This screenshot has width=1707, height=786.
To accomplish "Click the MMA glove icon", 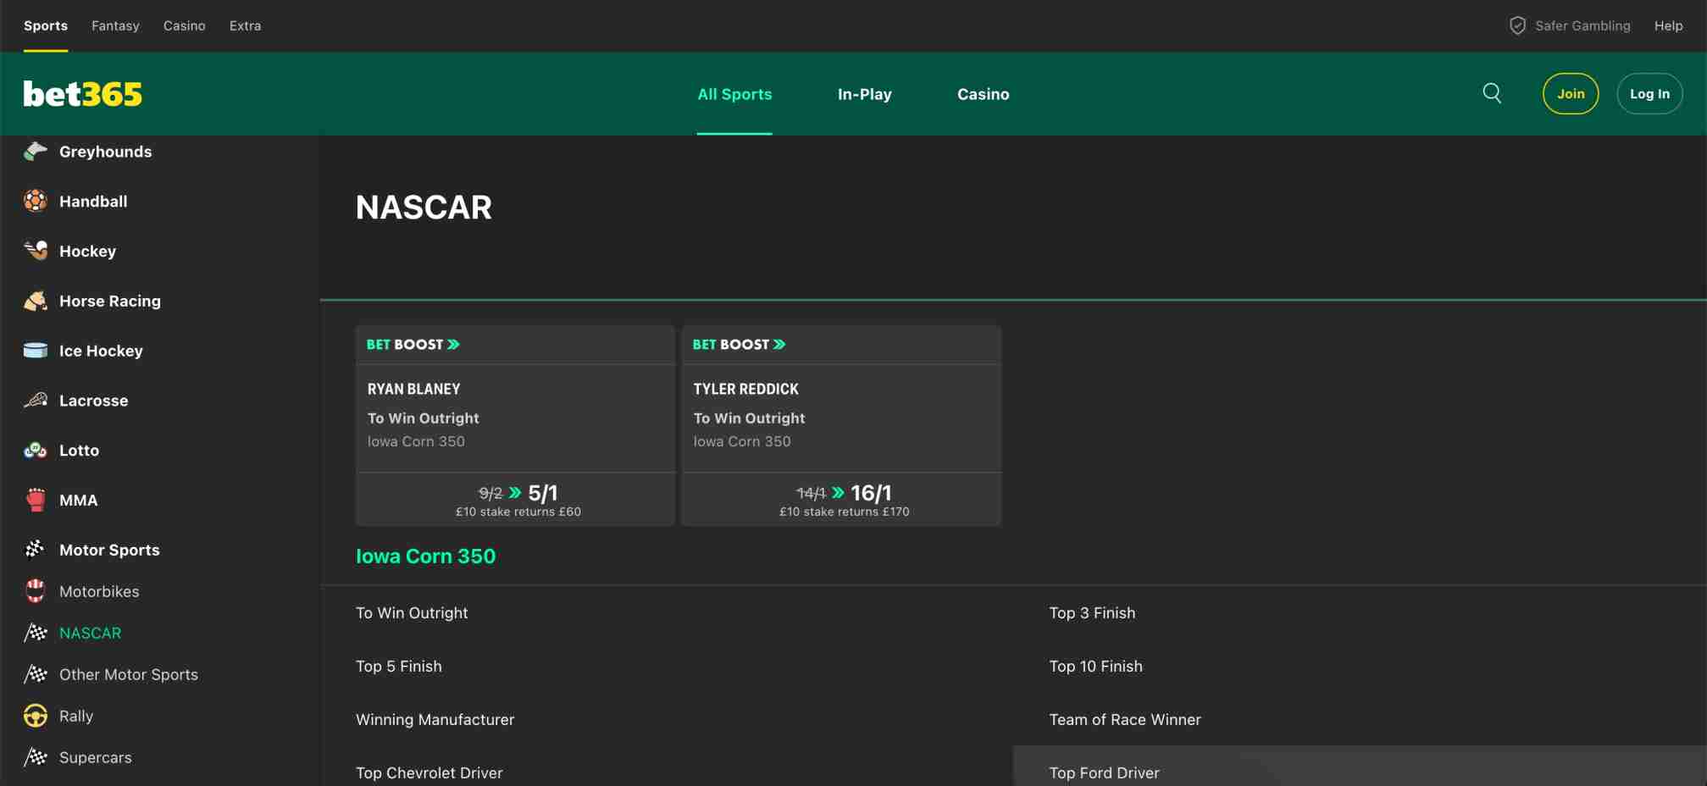I will click(x=36, y=500).
